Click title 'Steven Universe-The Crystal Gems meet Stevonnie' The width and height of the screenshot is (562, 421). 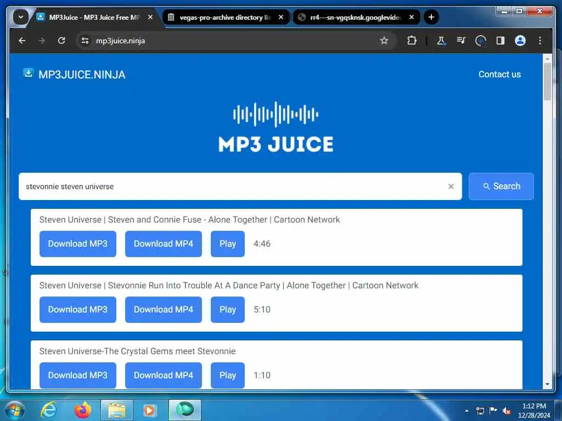click(137, 351)
